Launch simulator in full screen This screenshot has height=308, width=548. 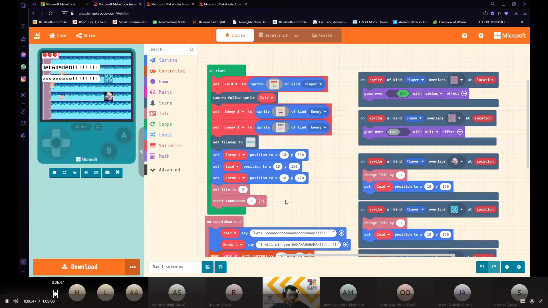pyautogui.click(x=118, y=173)
